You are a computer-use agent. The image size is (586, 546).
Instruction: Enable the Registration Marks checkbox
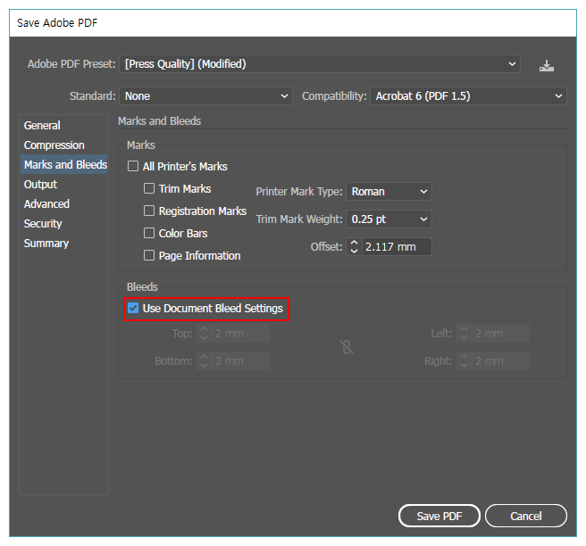tap(149, 211)
